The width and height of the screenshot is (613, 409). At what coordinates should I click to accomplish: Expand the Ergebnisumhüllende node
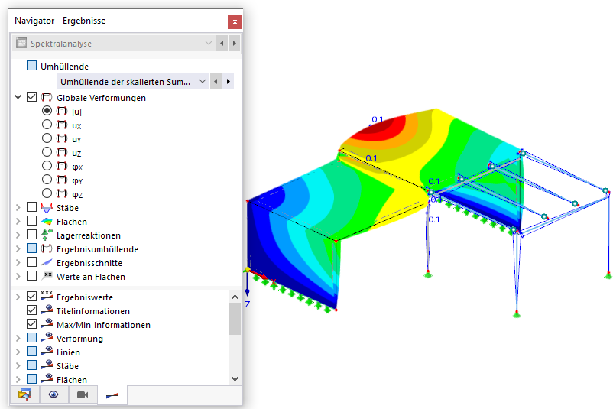[18, 248]
